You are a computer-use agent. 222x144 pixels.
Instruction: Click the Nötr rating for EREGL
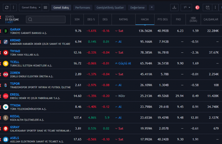tap(120, 96)
